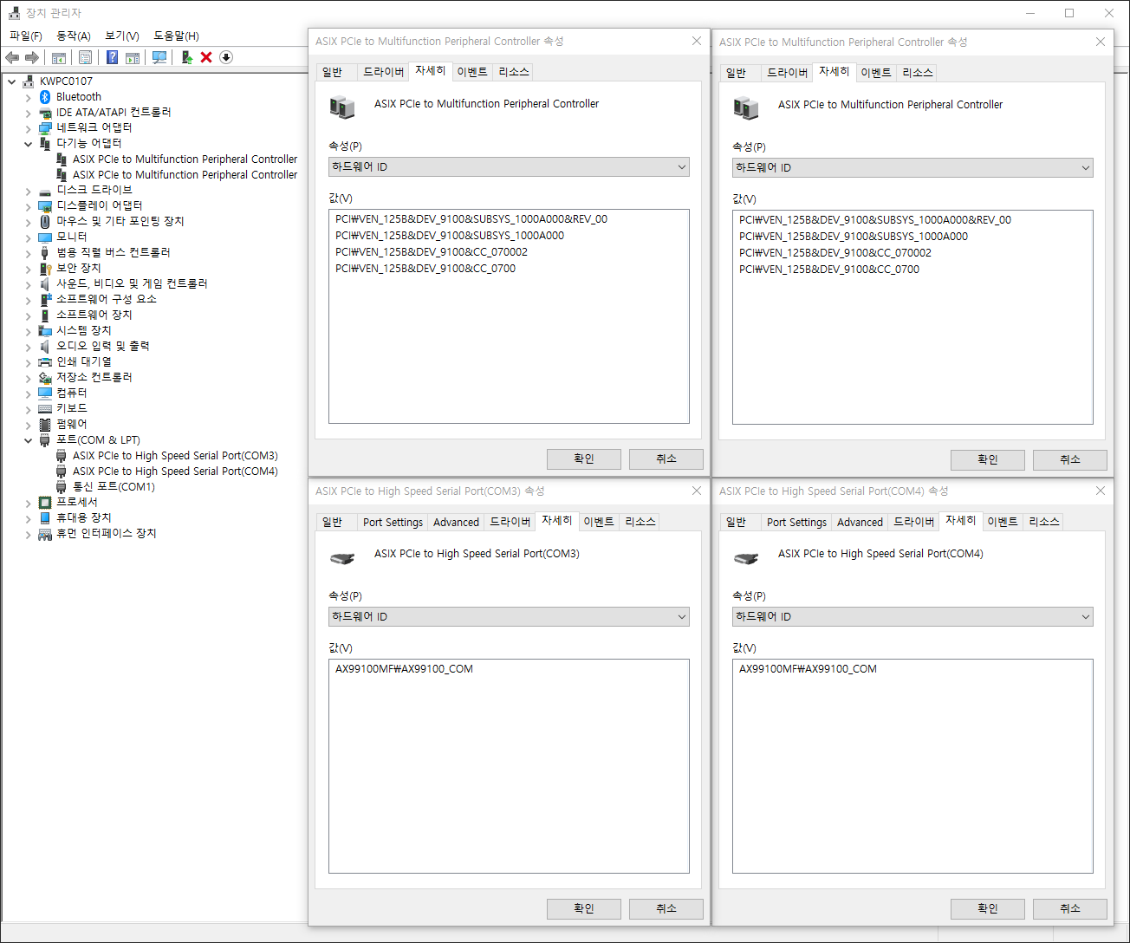Select 오디오 입력 및 출력 in the device tree
The height and width of the screenshot is (943, 1130).
point(102,347)
